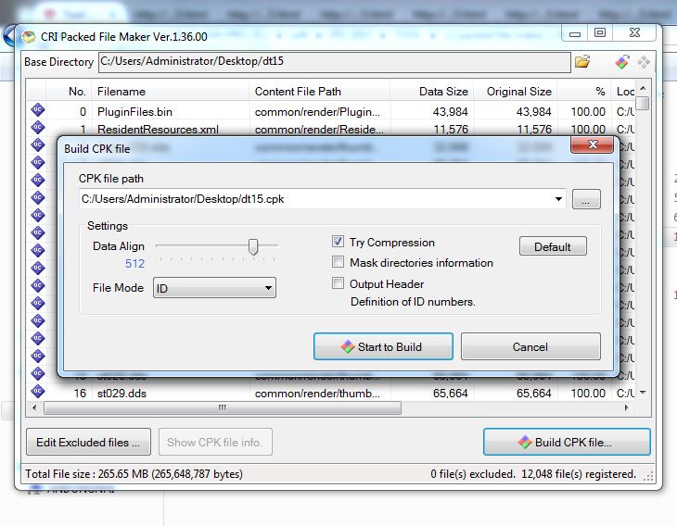Open the base directory folder browse icon
Screen dimensions: 677x526
click(x=582, y=62)
